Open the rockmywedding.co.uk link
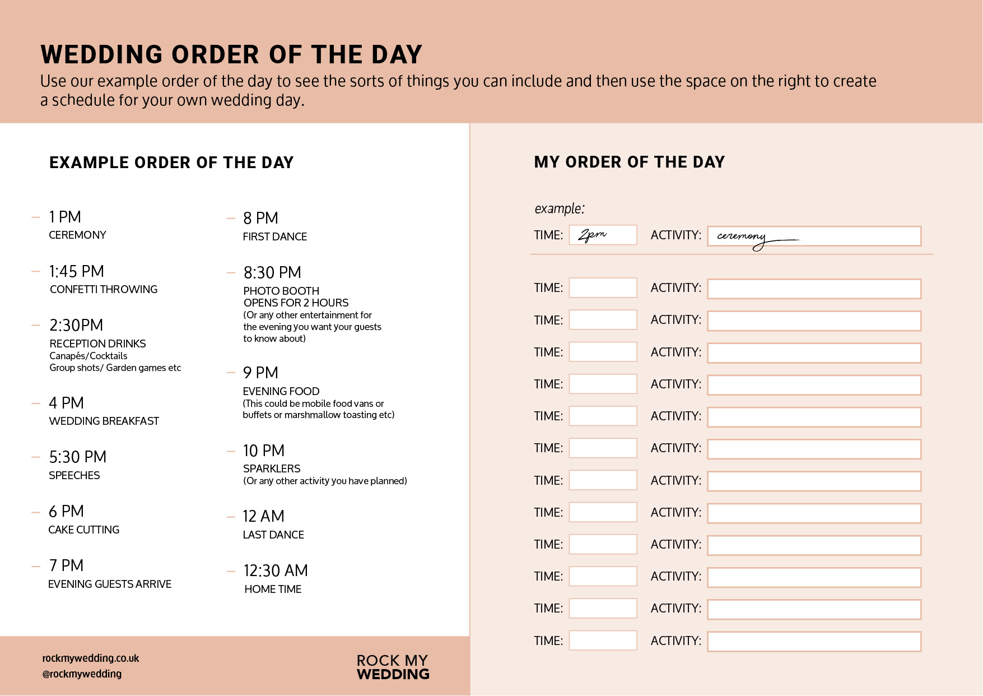Image resolution: width=983 pixels, height=696 pixels. pos(91,658)
